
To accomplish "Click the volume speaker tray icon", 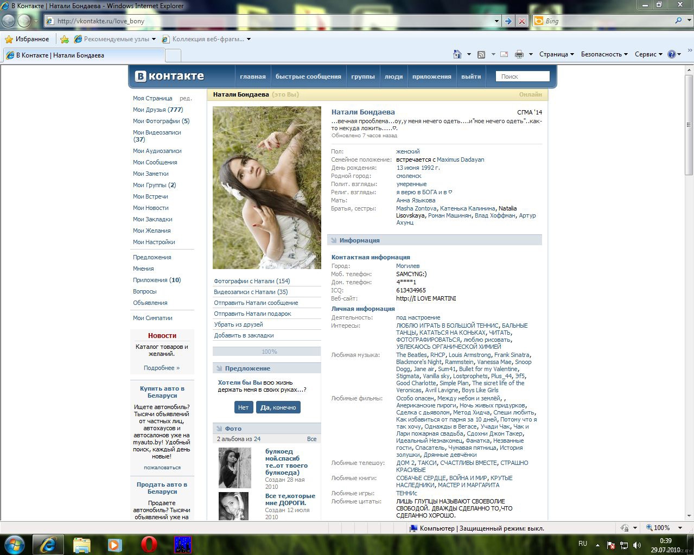I will point(637,545).
